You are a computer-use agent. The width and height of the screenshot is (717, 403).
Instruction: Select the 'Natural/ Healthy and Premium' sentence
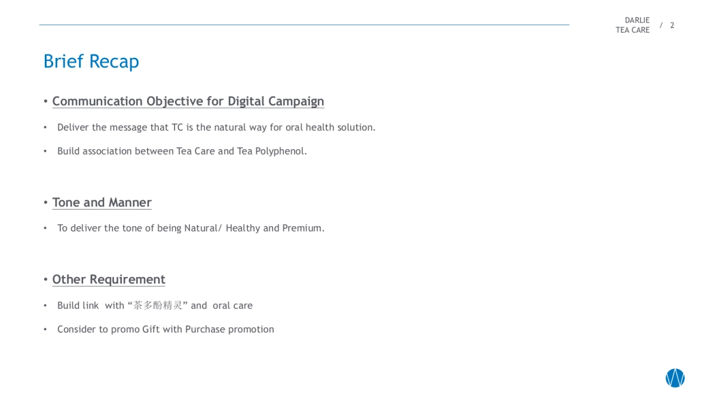(254, 228)
